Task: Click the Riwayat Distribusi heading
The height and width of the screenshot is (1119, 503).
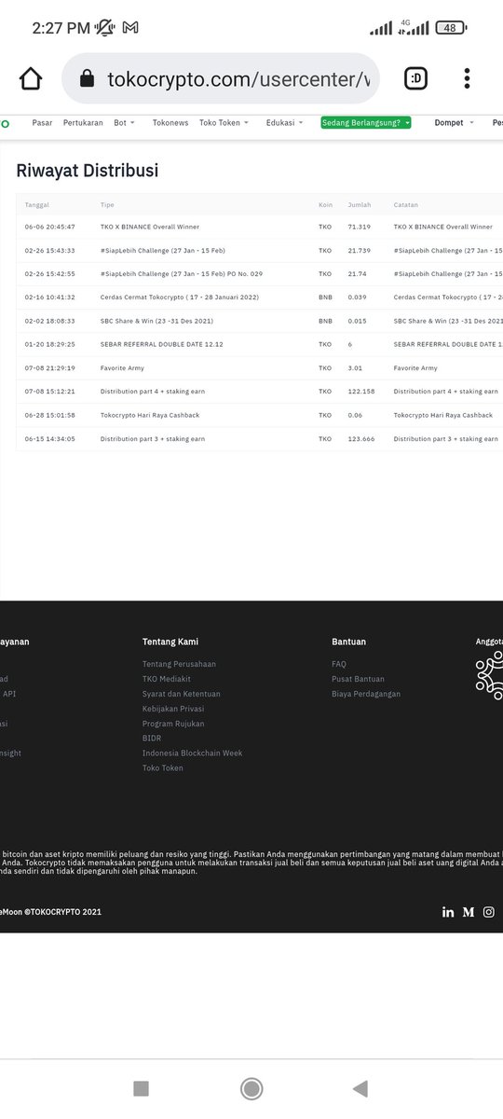Action: coord(88,171)
